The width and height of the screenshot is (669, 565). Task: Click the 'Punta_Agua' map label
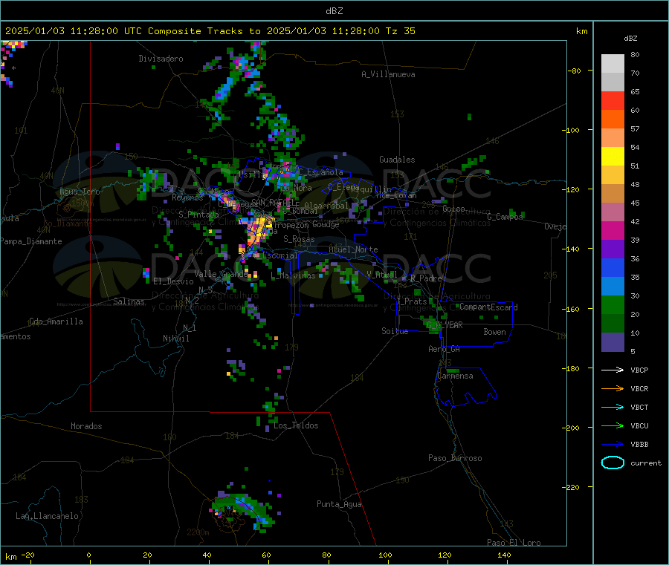(339, 504)
